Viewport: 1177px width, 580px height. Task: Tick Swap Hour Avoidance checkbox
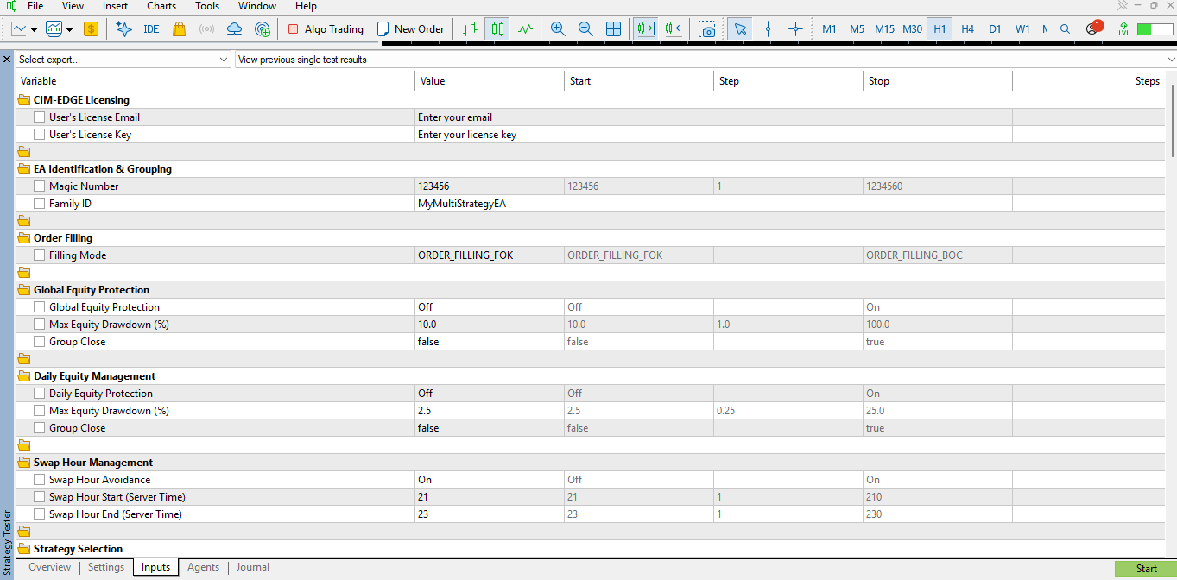40,480
